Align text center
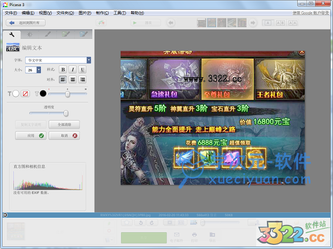Viewport: 333px width, 249px height. coord(73,80)
